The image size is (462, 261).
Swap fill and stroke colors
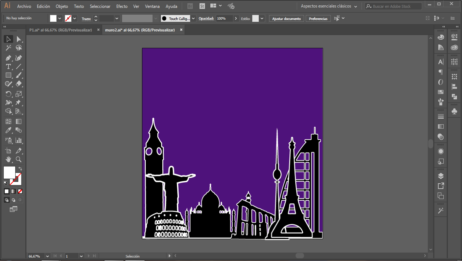pos(20,168)
